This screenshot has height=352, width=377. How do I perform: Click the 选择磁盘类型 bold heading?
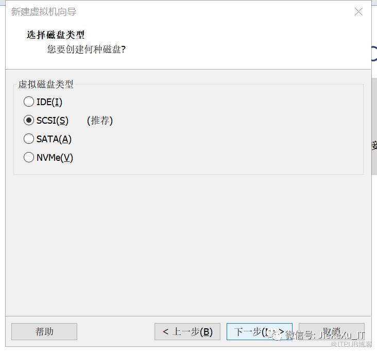click(x=56, y=35)
